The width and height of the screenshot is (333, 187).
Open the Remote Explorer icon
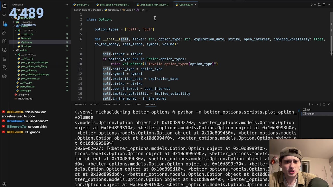click(x=4, y=50)
